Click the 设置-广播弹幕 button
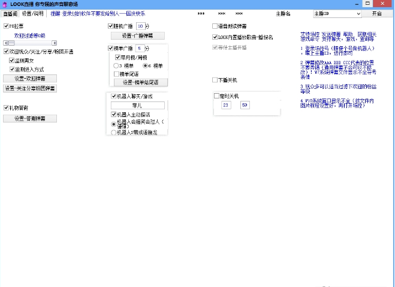 click(138, 35)
